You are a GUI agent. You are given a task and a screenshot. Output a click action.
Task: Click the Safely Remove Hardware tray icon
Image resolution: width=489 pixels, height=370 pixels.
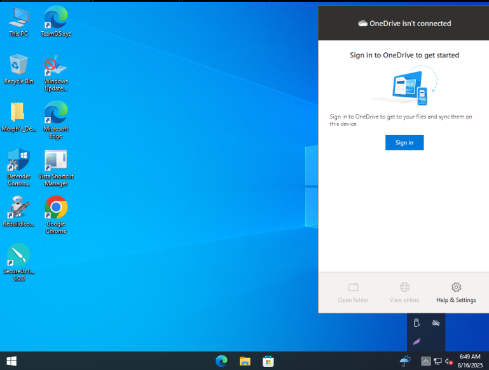point(417,323)
